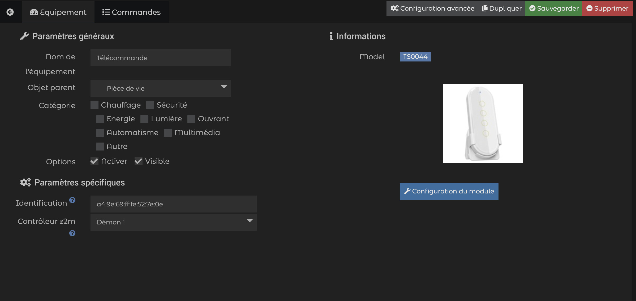Click the Configuration avancée gears icon
This screenshot has width=636, height=301.
tap(394, 8)
